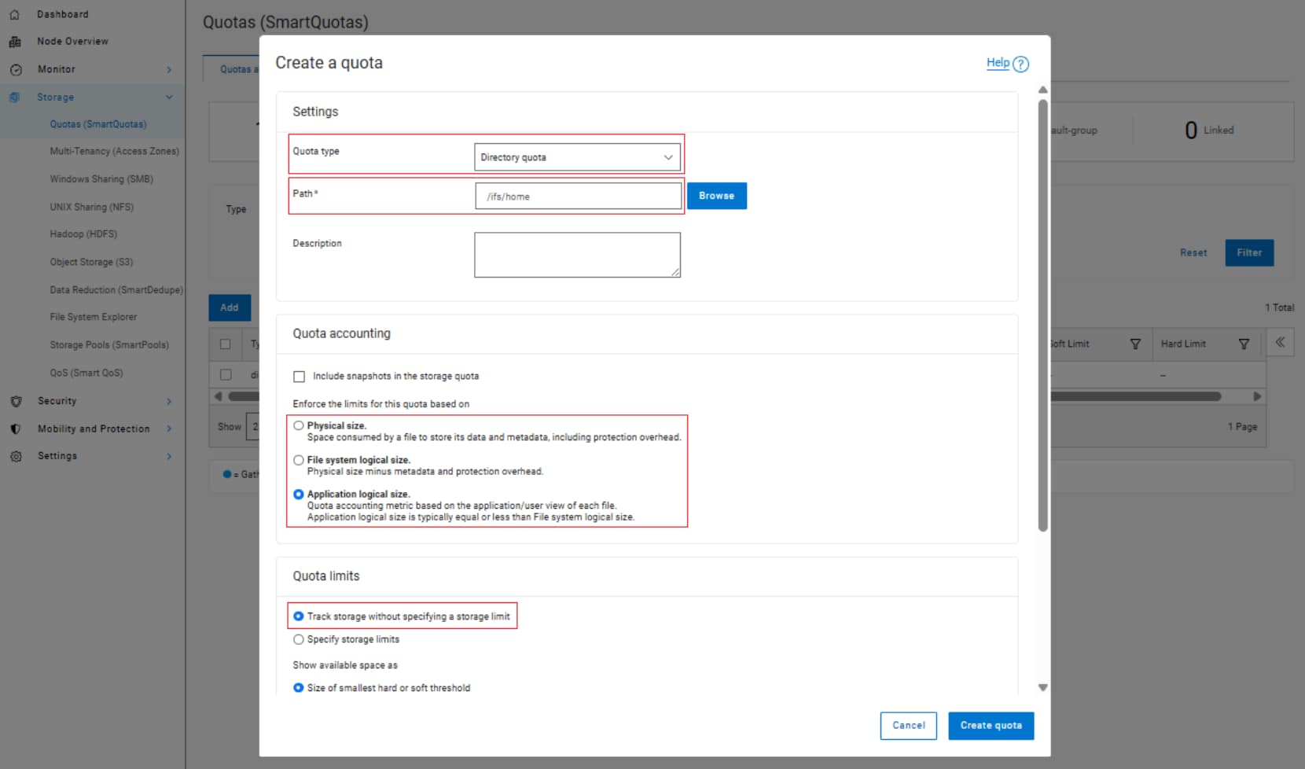Screen dimensions: 1305x769
Task: Click the Create quota button
Action: point(991,725)
